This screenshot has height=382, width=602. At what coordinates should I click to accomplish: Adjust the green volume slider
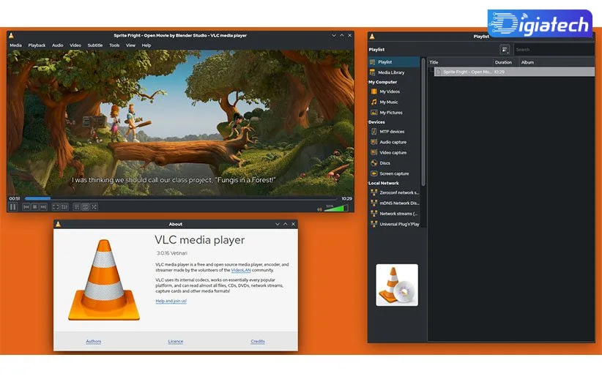[x=336, y=209]
